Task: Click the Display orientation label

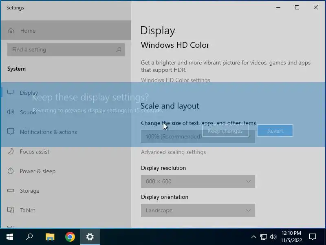Action: coord(165,197)
